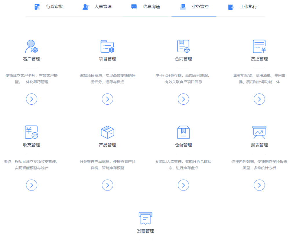The image size is (296, 242).
Task: Click the 报表管理 chart icon
Action: (259, 132)
